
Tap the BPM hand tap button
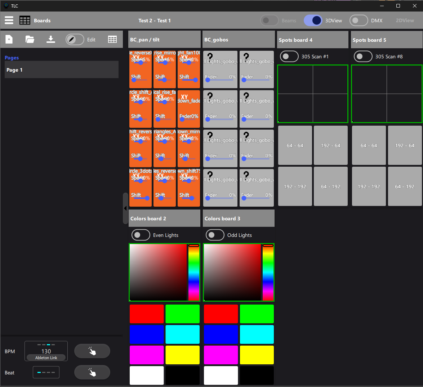click(92, 351)
